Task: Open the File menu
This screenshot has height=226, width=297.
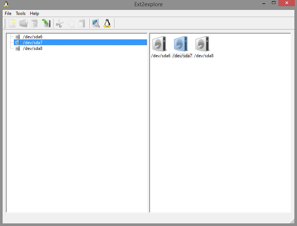Action: coord(8,13)
